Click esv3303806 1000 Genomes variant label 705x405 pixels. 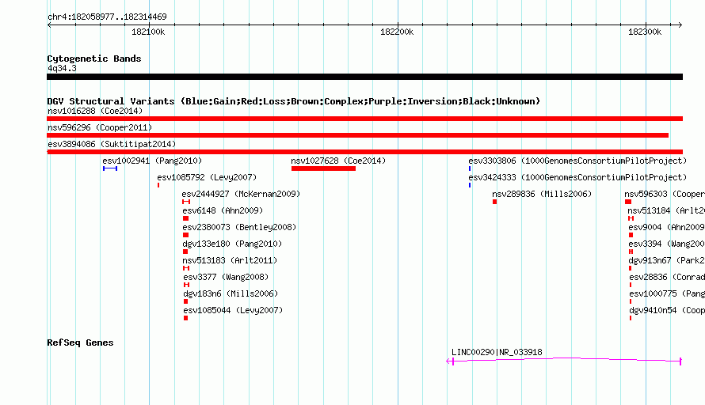577,161
